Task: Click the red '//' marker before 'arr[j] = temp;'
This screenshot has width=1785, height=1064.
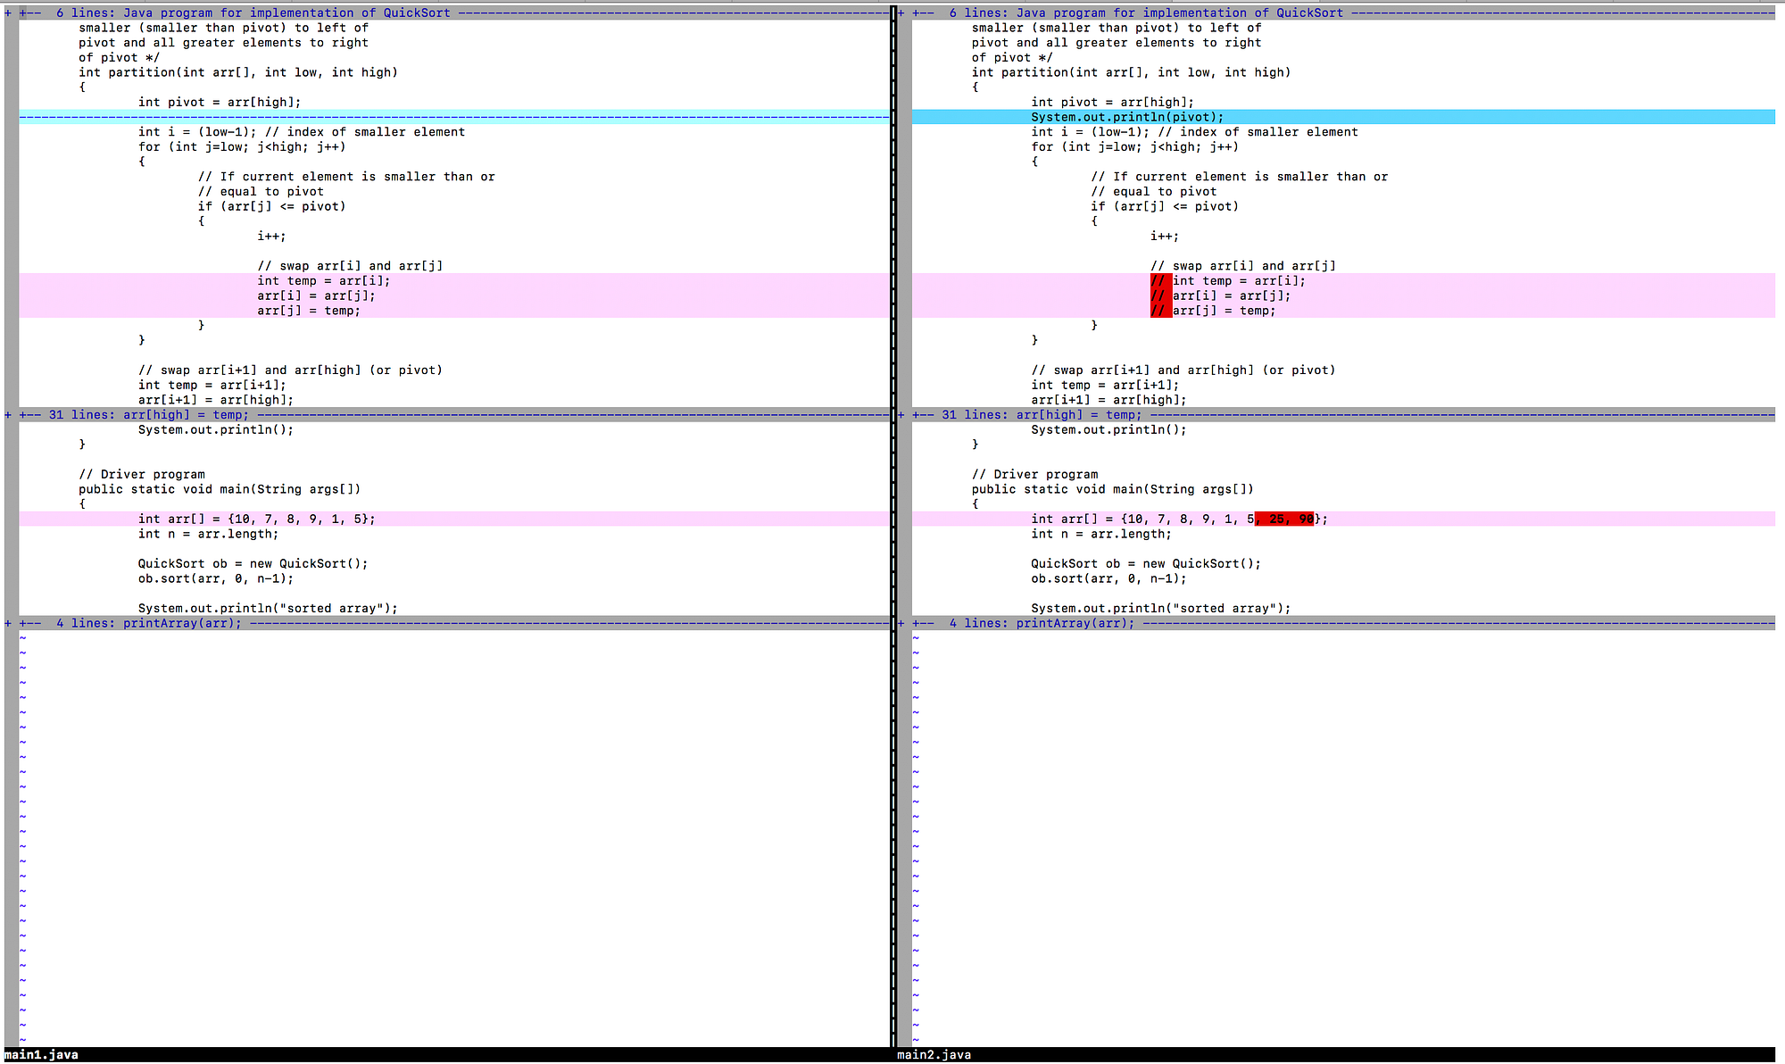Action: tap(1158, 311)
